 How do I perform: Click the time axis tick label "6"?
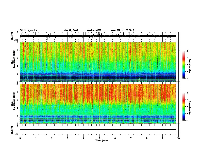[x=115, y=138]
